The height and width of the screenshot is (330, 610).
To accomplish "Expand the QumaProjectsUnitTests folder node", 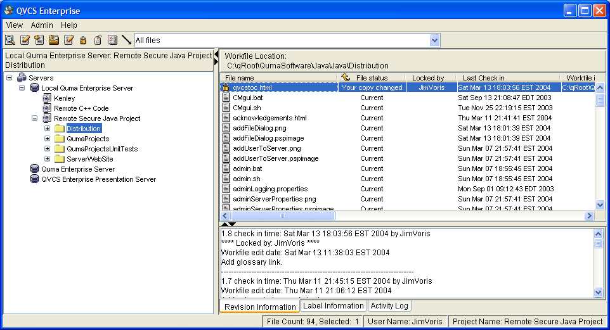I will point(47,148).
